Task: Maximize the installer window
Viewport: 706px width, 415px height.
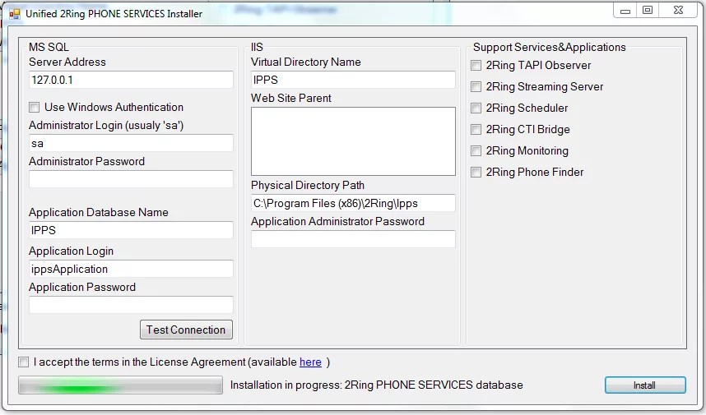Action: point(648,11)
